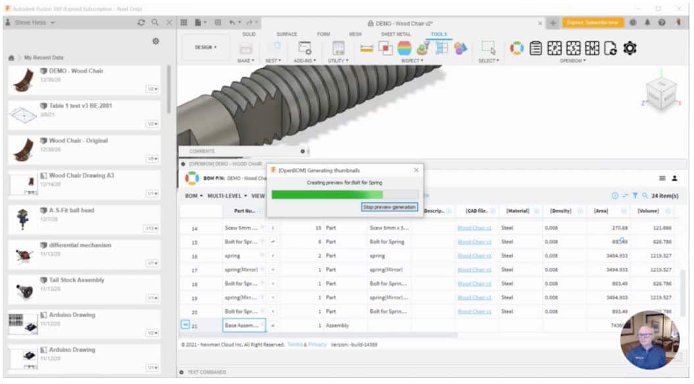Image resolution: width=694 pixels, height=384 pixels.
Task: Search in the data panel
Action: [155, 22]
